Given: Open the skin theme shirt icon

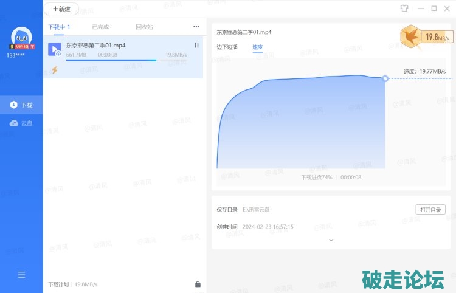Looking at the screenshot, I should pyautogui.click(x=404, y=9).
